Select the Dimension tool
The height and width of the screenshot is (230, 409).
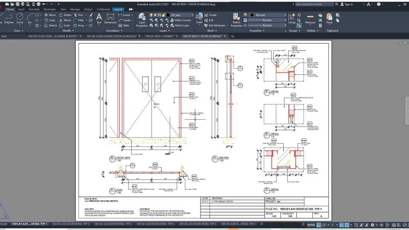click(x=110, y=18)
